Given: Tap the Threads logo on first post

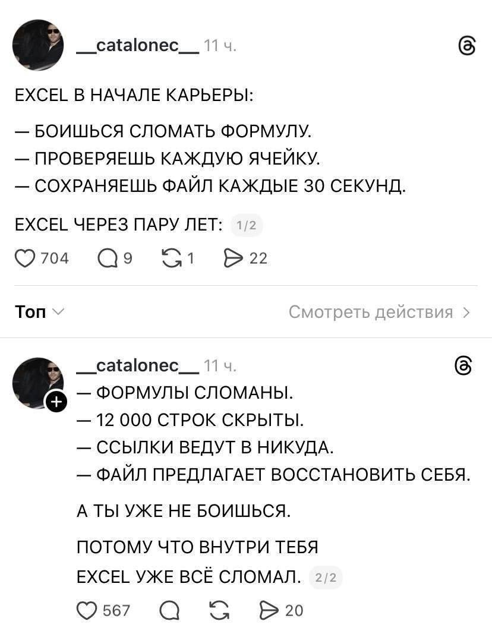Looking at the screenshot, I should (x=467, y=46).
